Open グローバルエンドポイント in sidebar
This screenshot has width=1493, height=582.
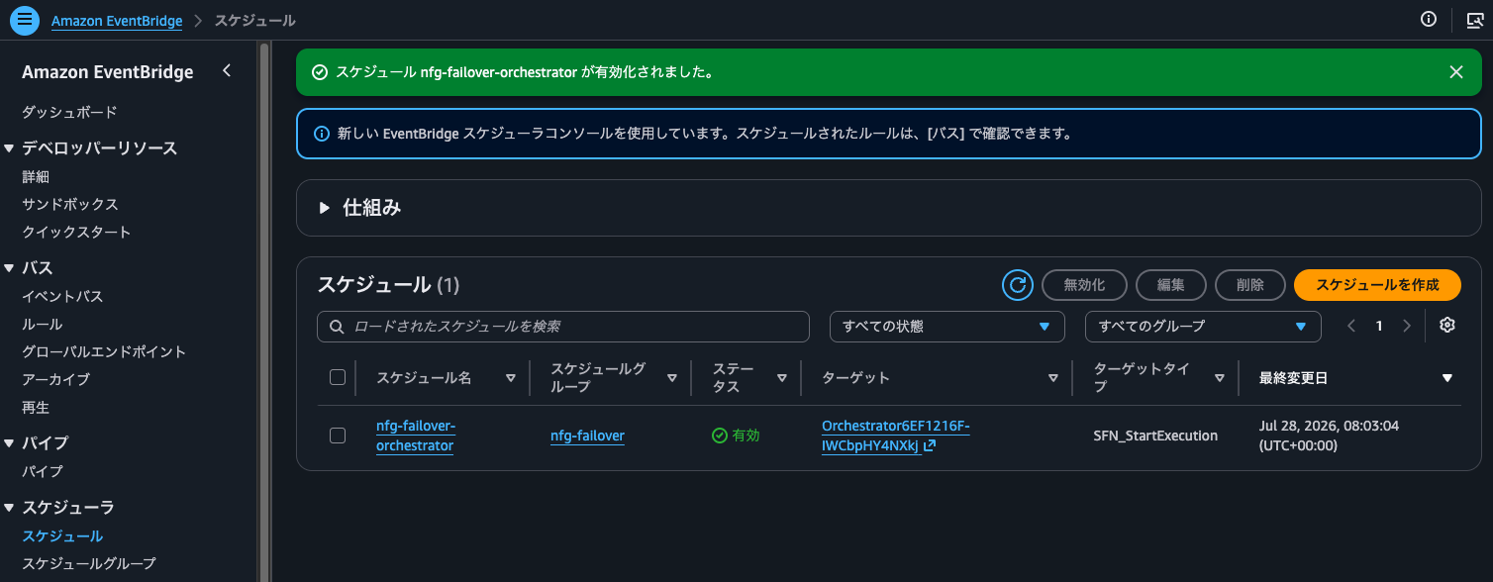pyautogui.click(x=104, y=351)
